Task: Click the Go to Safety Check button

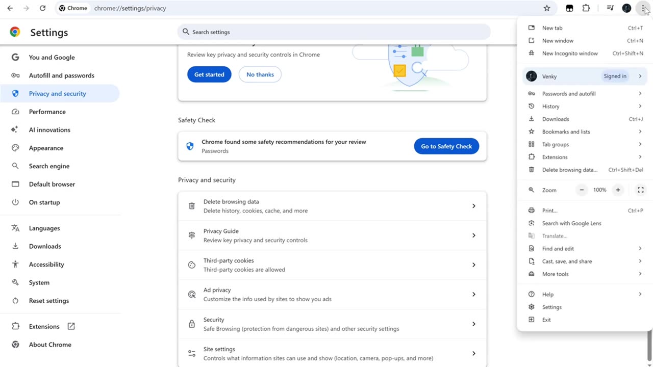Action: point(446,146)
